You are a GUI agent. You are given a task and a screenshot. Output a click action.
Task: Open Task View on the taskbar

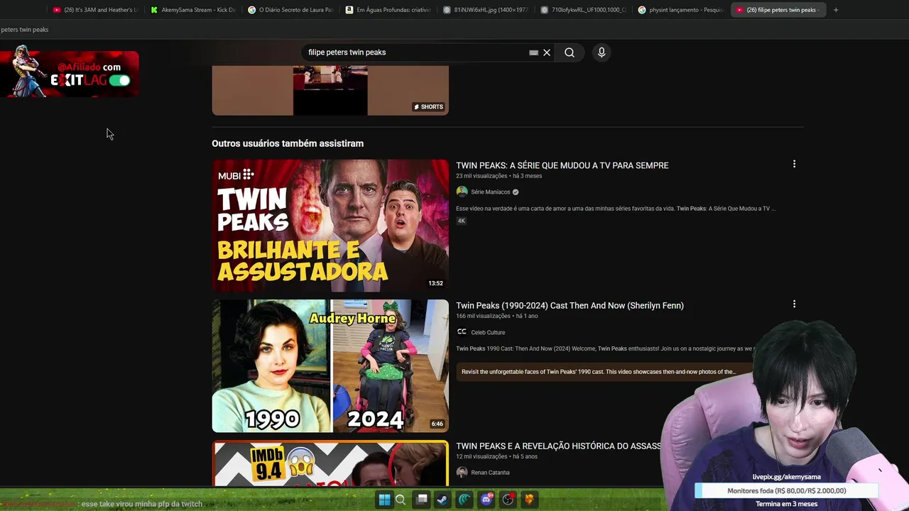pyautogui.click(x=422, y=500)
